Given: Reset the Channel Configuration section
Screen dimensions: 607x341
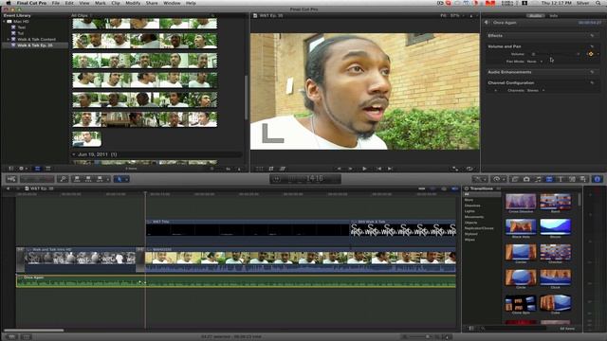Looking at the screenshot, I should (x=592, y=82).
